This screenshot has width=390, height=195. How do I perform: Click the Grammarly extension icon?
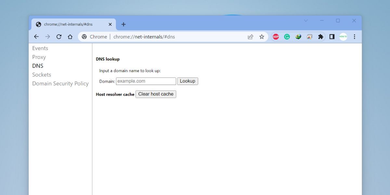pos(287,37)
